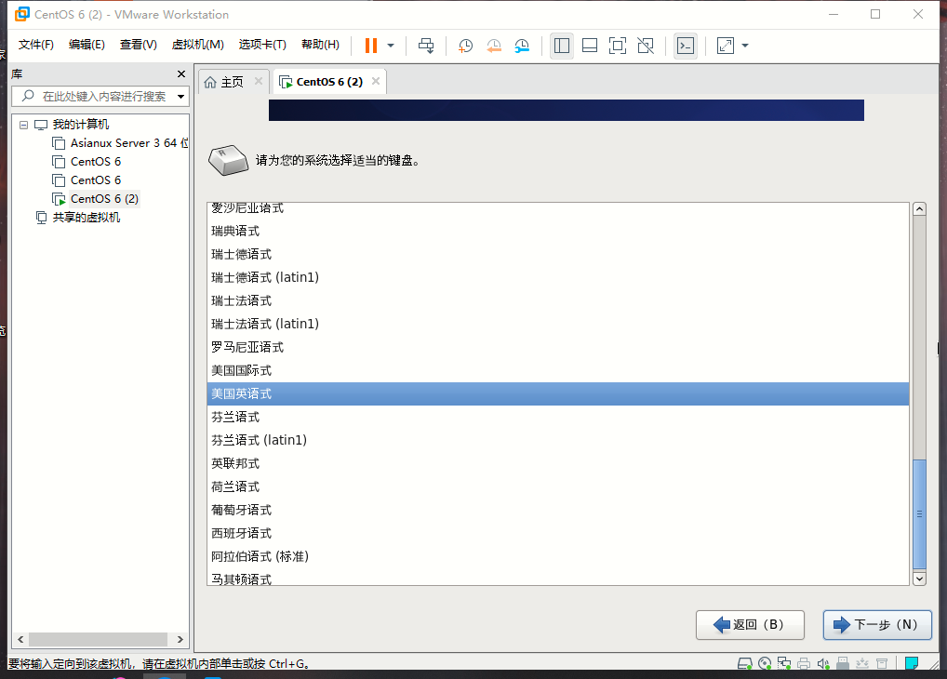Viewport: 947px width, 679px height.
Task: Select 西班牙语式 keyboard layout
Action: point(557,533)
